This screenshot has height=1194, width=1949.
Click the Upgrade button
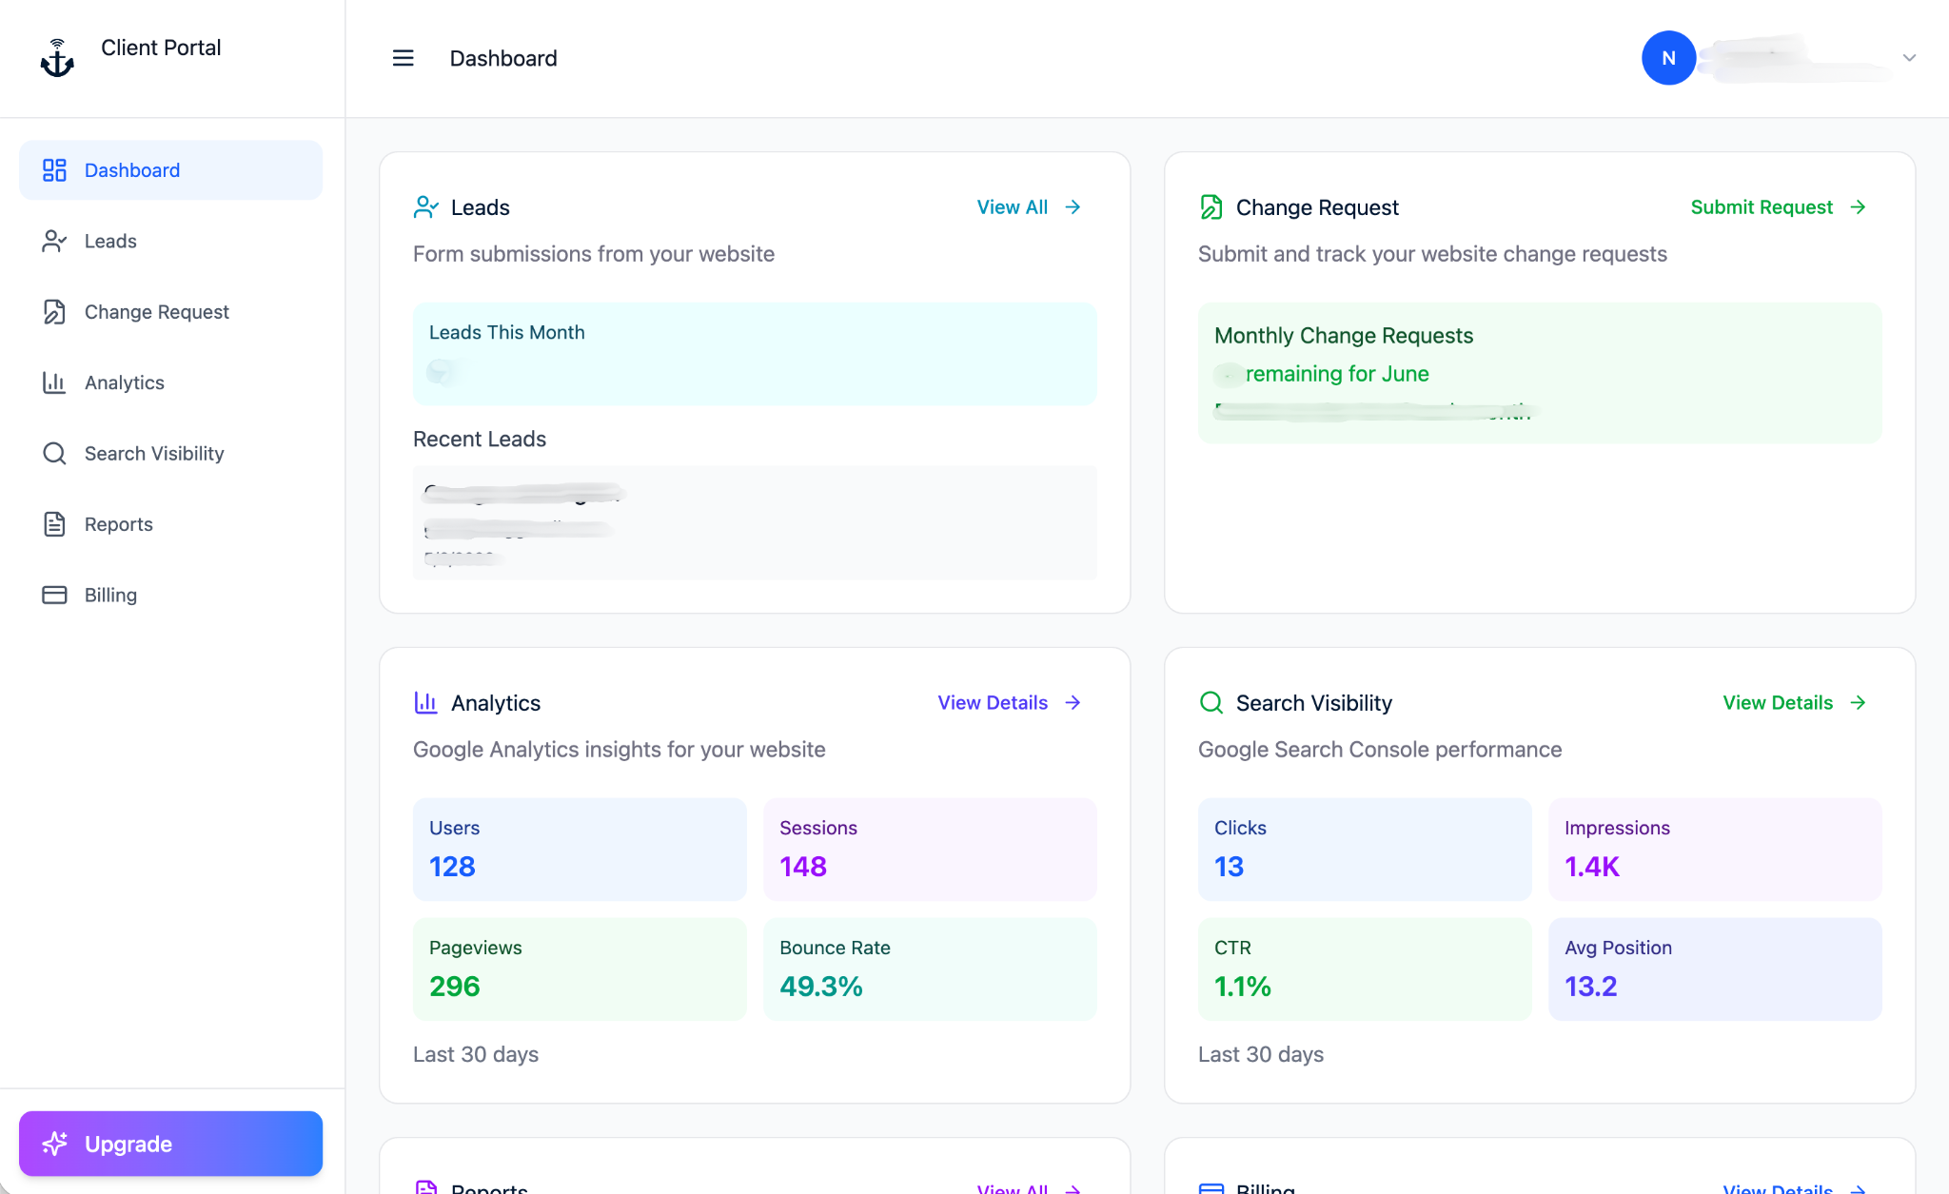[x=171, y=1144]
